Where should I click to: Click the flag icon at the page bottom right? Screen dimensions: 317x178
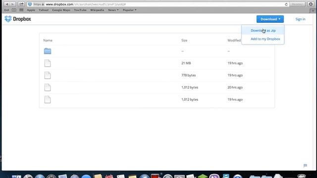[305, 166]
